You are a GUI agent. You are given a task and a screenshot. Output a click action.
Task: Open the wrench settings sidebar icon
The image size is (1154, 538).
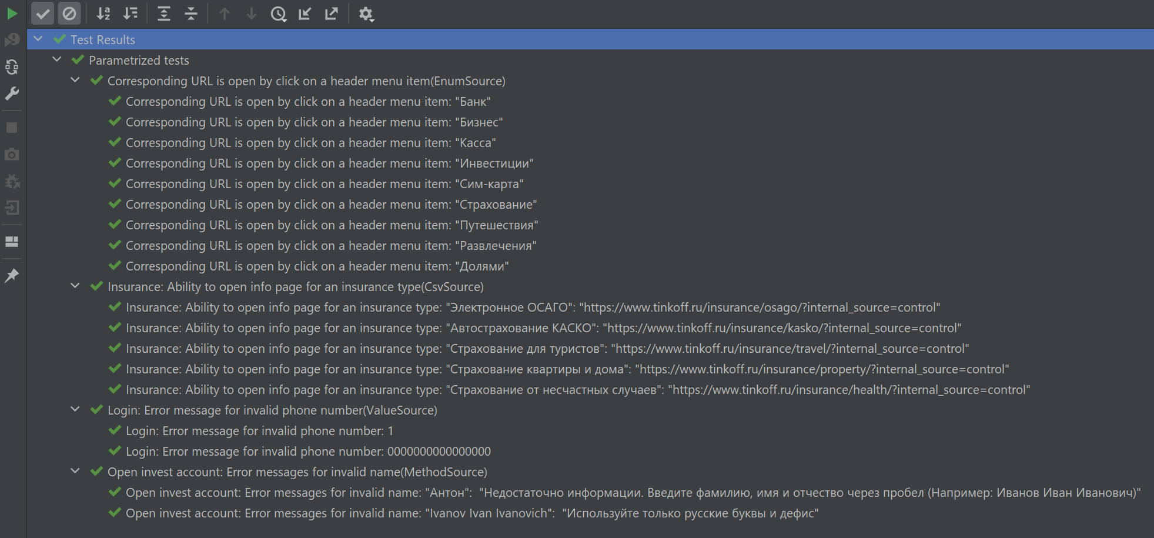(12, 94)
